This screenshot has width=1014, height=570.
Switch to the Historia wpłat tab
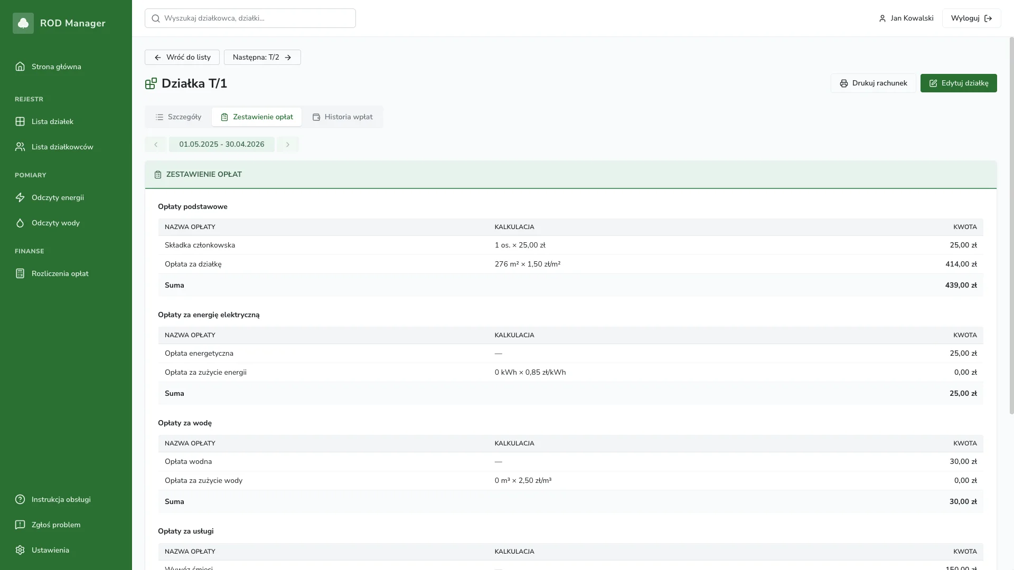pos(342,117)
